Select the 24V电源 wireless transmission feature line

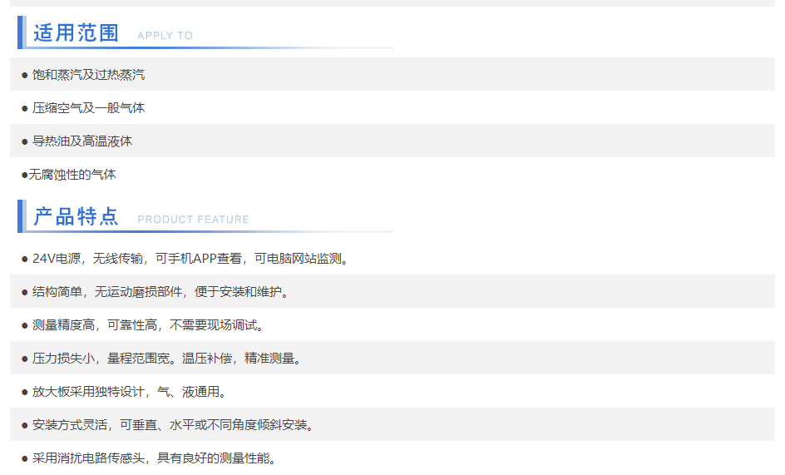coord(190,259)
